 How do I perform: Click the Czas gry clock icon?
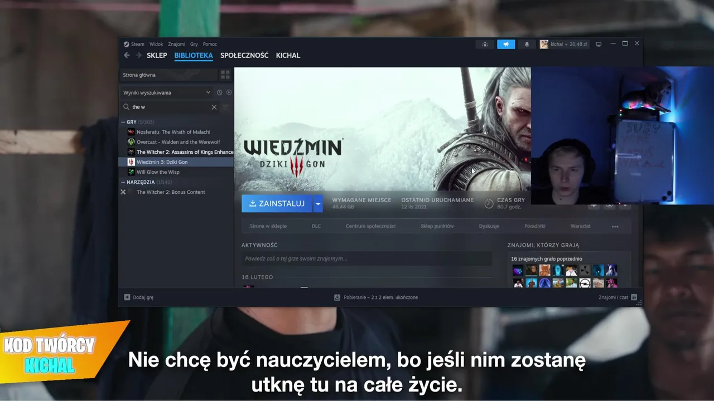(x=489, y=204)
